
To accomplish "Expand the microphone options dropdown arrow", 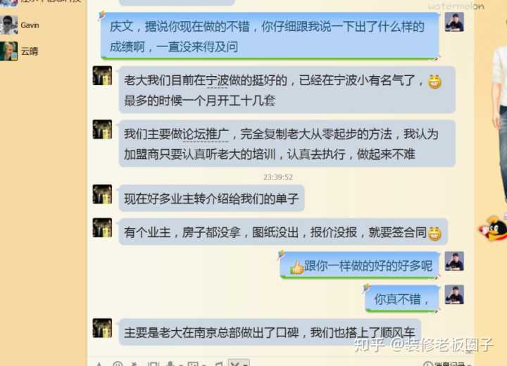I will [x=181, y=365].
